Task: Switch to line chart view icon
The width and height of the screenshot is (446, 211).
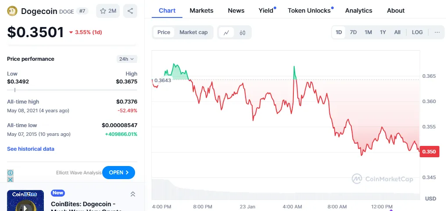Action: [226, 32]
